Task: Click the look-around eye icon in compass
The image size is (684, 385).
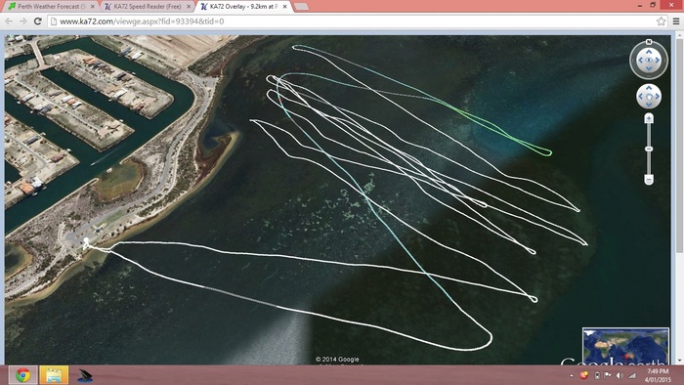Action: click(648, 61)
